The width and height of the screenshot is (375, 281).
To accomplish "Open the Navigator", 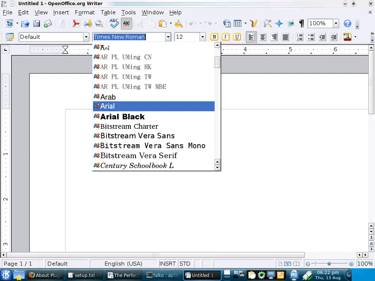I will 279,23.
